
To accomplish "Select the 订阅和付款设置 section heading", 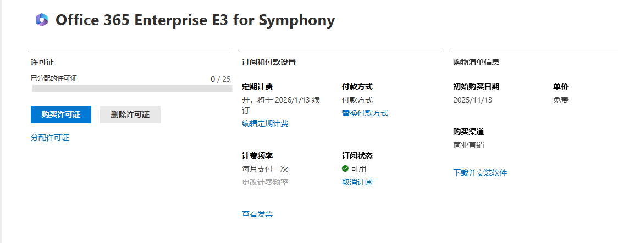I will 269,63.
